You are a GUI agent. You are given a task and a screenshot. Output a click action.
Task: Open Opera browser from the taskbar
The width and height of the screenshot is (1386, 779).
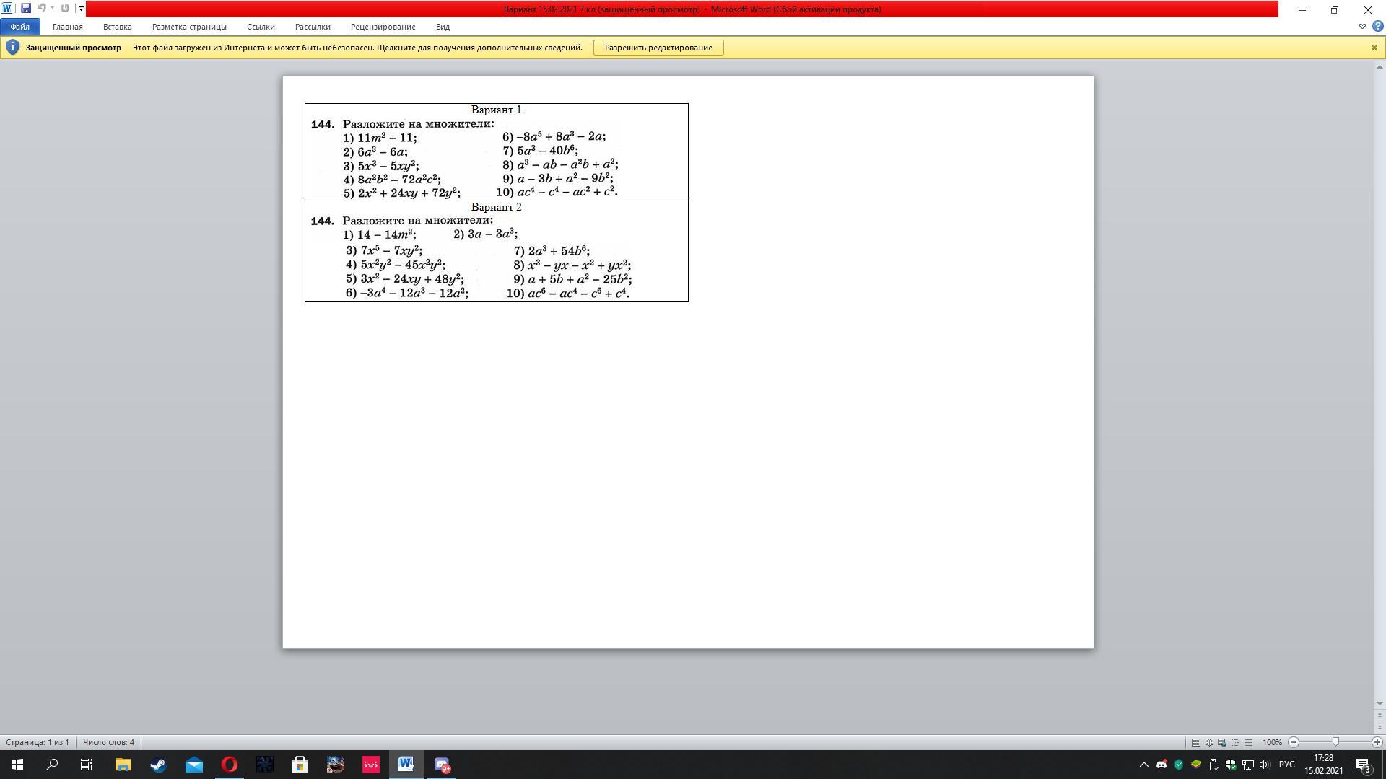click(x=229, y=765)
